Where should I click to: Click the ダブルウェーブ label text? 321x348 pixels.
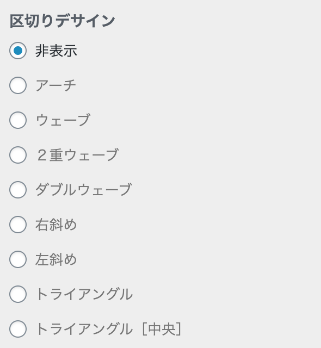click(x=84, y=190)
